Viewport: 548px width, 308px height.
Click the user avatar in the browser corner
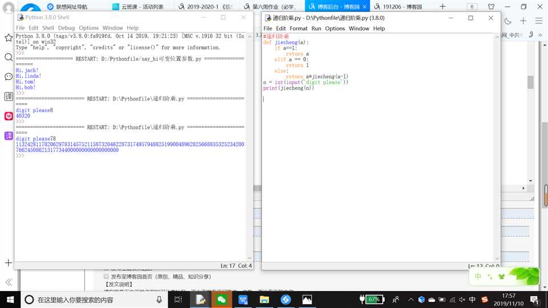9,7
